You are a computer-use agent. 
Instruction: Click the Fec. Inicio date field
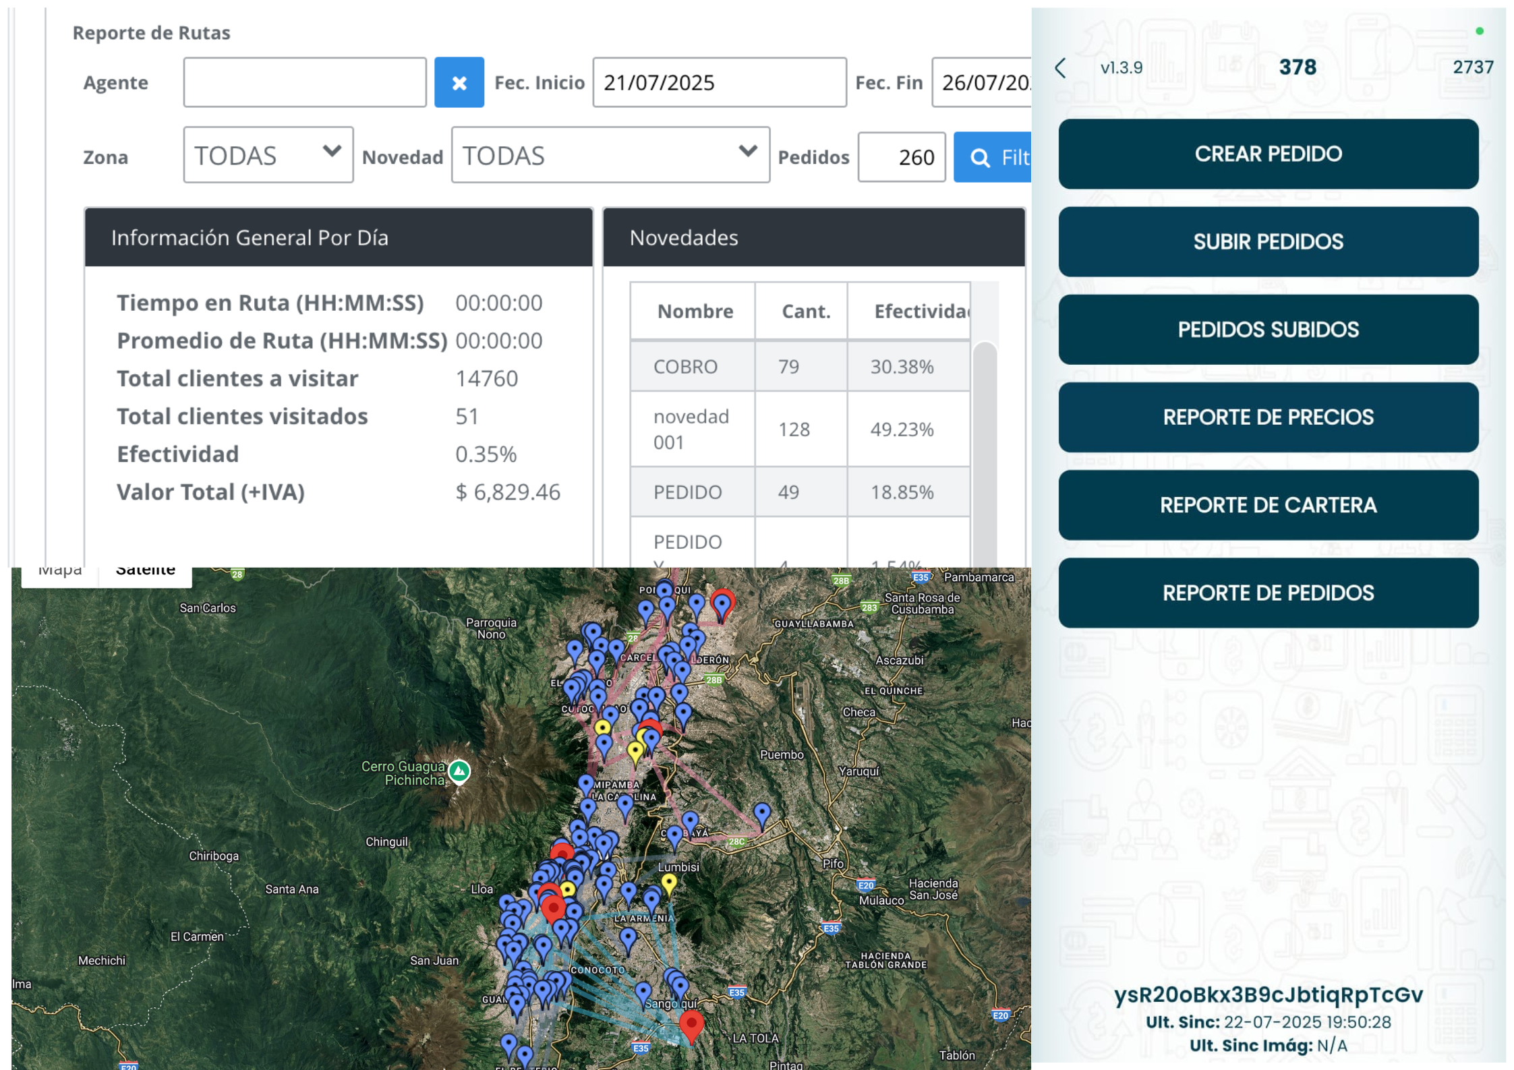719,82
